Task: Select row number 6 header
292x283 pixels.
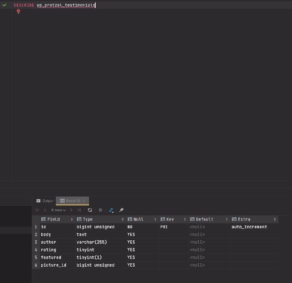Action: [x=36, y=265]
